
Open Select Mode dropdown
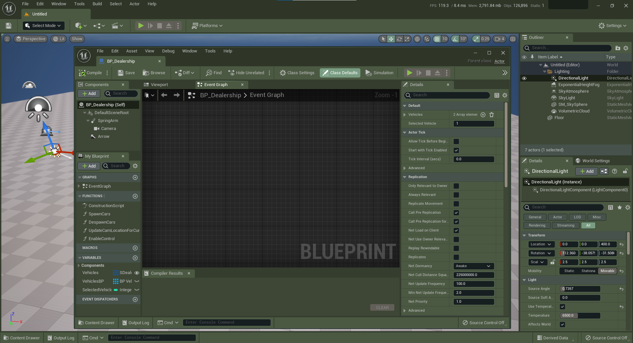44,26
